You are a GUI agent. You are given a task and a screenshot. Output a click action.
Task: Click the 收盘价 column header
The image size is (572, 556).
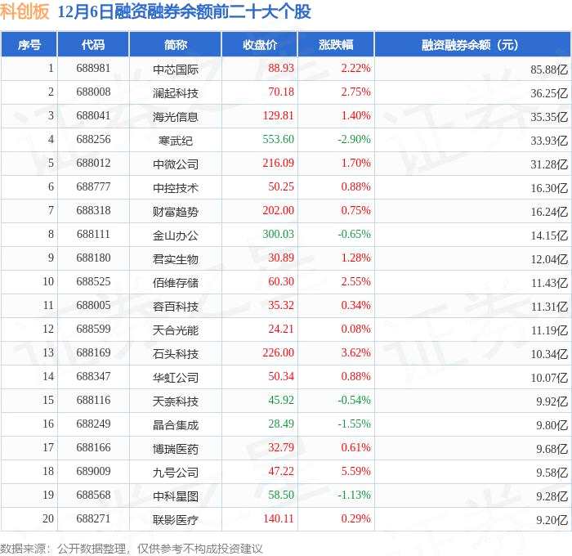(259, 44)
